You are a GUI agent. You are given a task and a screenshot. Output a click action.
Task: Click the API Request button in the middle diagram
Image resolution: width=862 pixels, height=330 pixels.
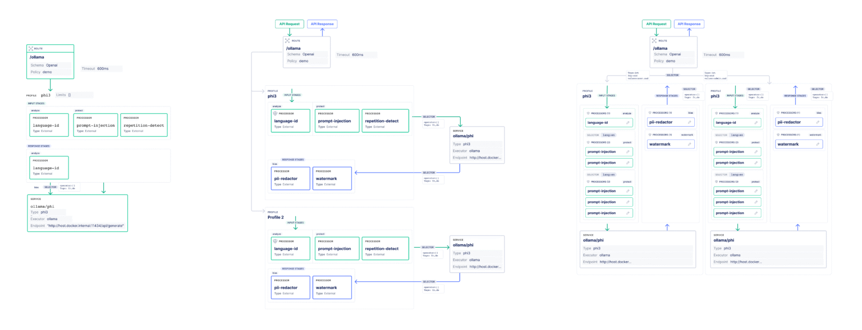pyautogui.click(x=290, y=24)
